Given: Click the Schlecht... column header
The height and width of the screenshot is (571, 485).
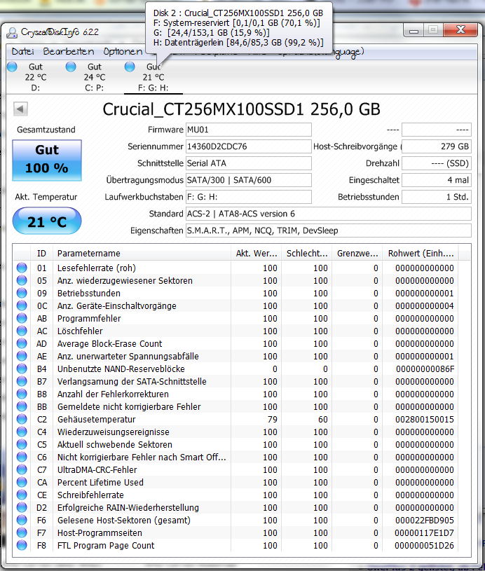Looking at the screenshot, I should (307, 253).
